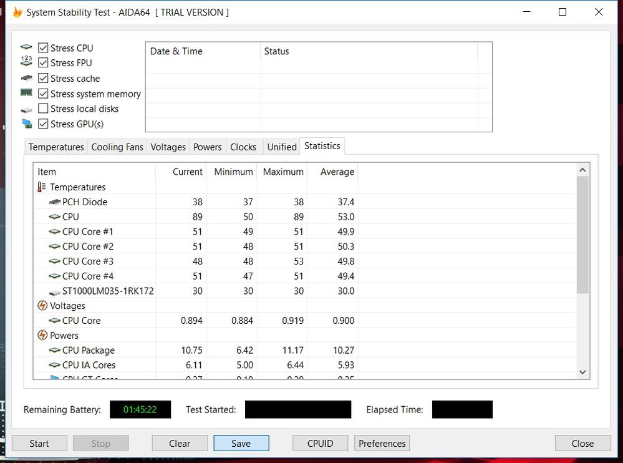Click the Item column header
The width and height of the screenshot is (623, 463).
(94, 172)
